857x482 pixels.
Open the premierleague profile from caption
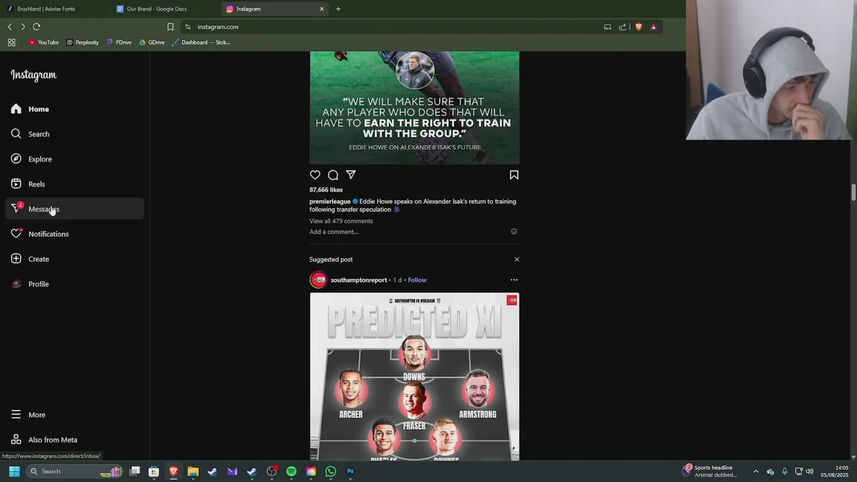pos(330,202)
